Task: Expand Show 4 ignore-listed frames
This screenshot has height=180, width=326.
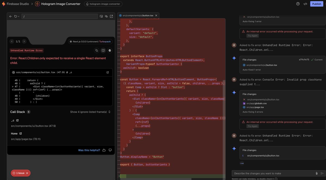Action: 90,112
